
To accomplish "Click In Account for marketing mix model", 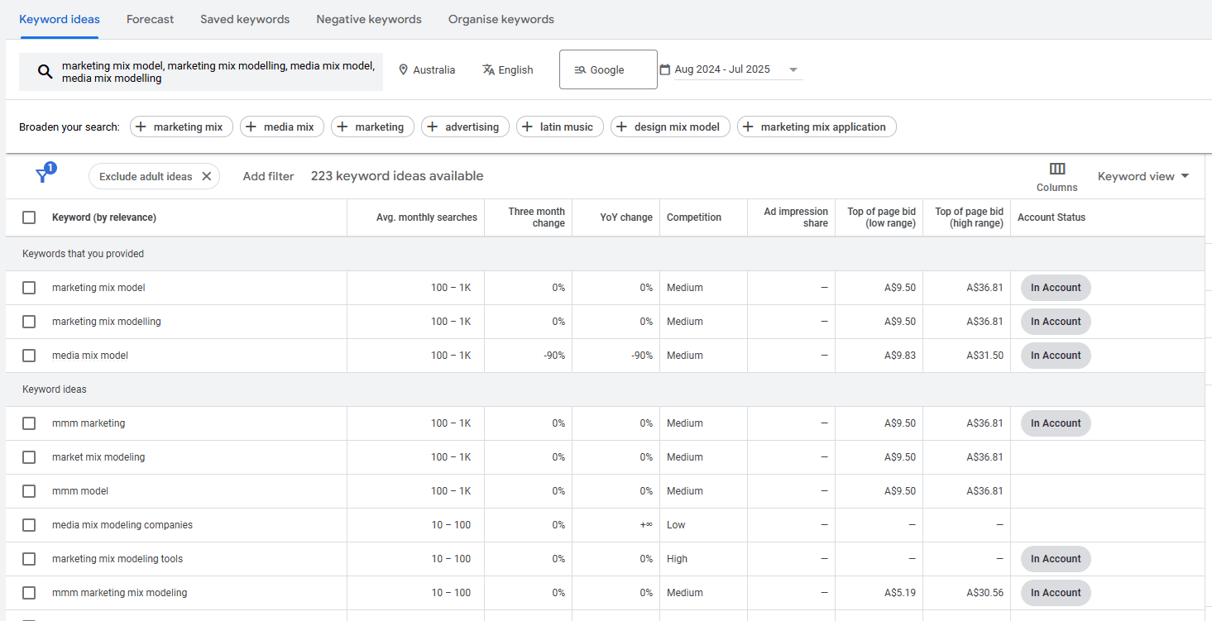I will coord(1056,288).
